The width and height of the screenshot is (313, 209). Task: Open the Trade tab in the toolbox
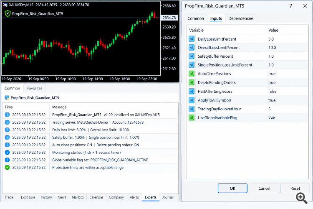(9, 197)
